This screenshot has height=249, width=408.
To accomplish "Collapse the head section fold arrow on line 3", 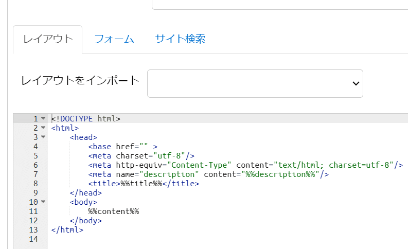I will (43, 137).
